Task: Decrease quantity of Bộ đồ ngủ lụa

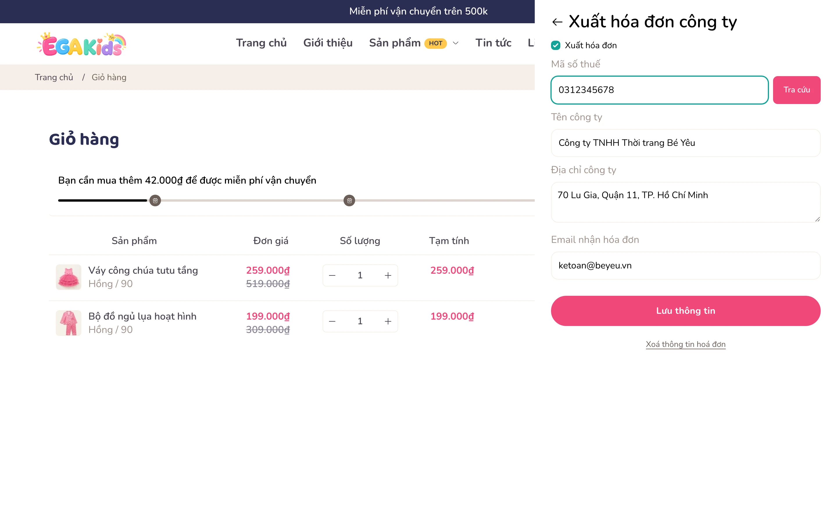Action: 332,321
